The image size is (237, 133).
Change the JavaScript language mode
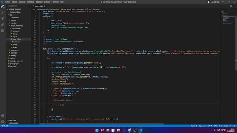click(x=223, y=126)
